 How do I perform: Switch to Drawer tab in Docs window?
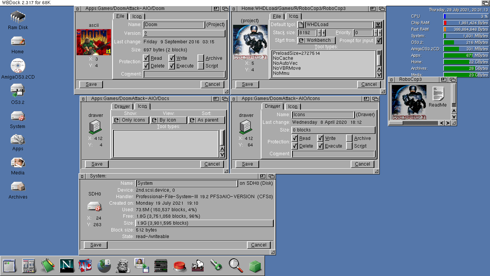tap(122, 107)
